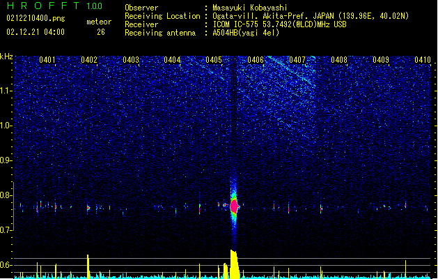Click the 0403 time marker
This screenshot has height=279, width=438.
pos(131,60)
